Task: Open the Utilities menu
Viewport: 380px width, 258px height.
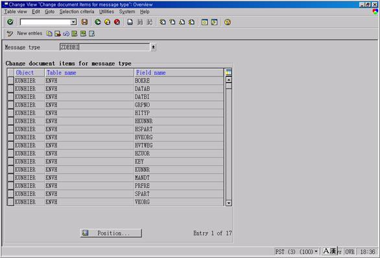Action: (106, 12)
